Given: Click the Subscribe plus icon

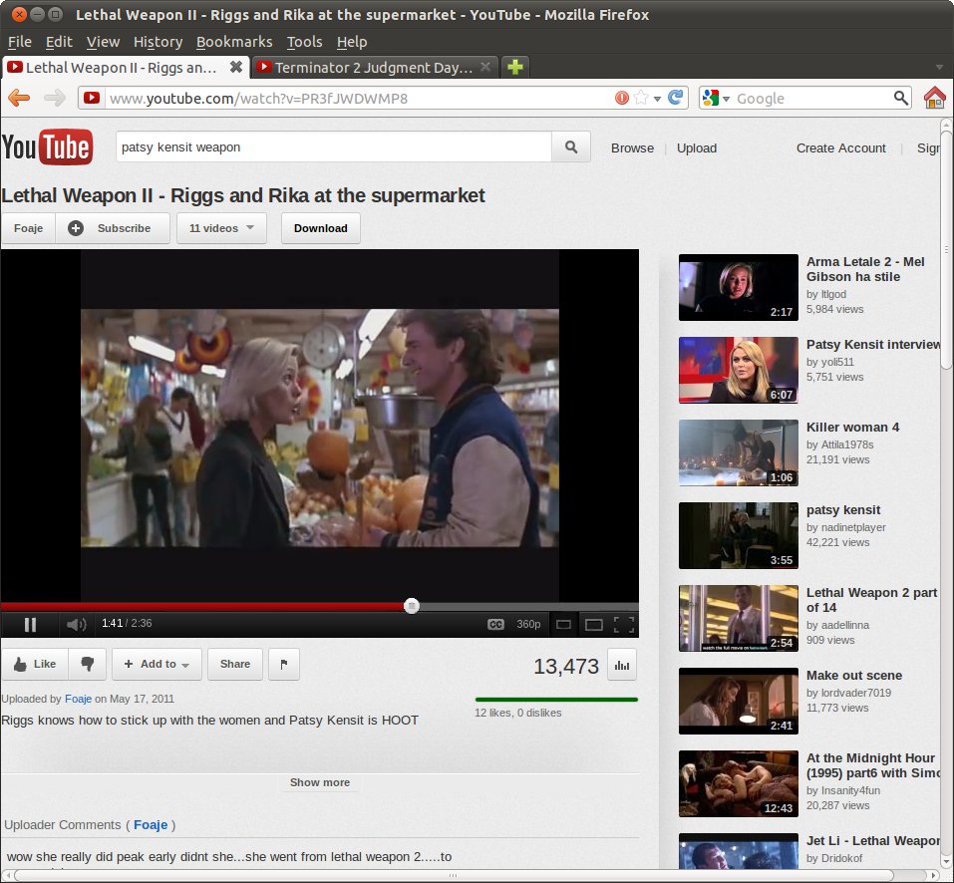Looking at the screenshot, I should coord(76,228).
